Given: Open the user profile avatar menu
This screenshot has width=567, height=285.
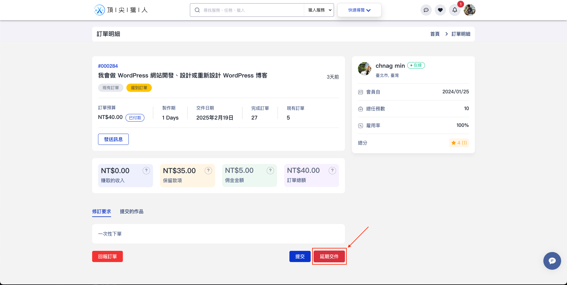Looking at the screenshot, I should tap(469, 10).
